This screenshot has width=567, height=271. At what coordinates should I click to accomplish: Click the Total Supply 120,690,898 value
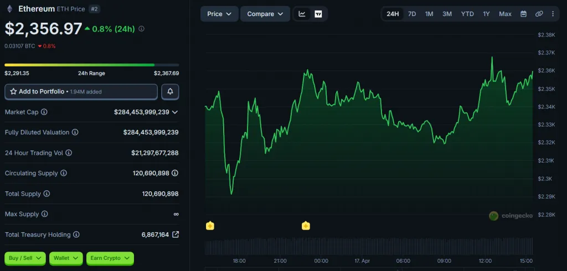(160, 194)
